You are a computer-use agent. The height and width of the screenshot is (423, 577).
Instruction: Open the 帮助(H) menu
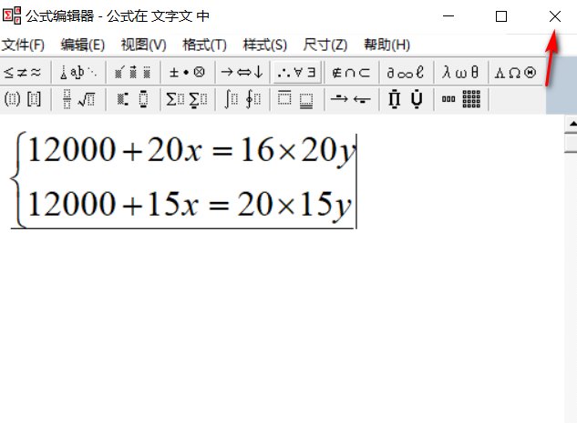[386, 45]
